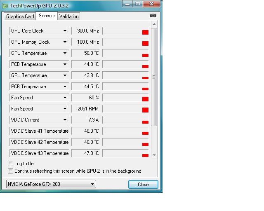Click the 44.0 °C PCB temperature value
Screen dimensions: 264x211
click(85, 64)
